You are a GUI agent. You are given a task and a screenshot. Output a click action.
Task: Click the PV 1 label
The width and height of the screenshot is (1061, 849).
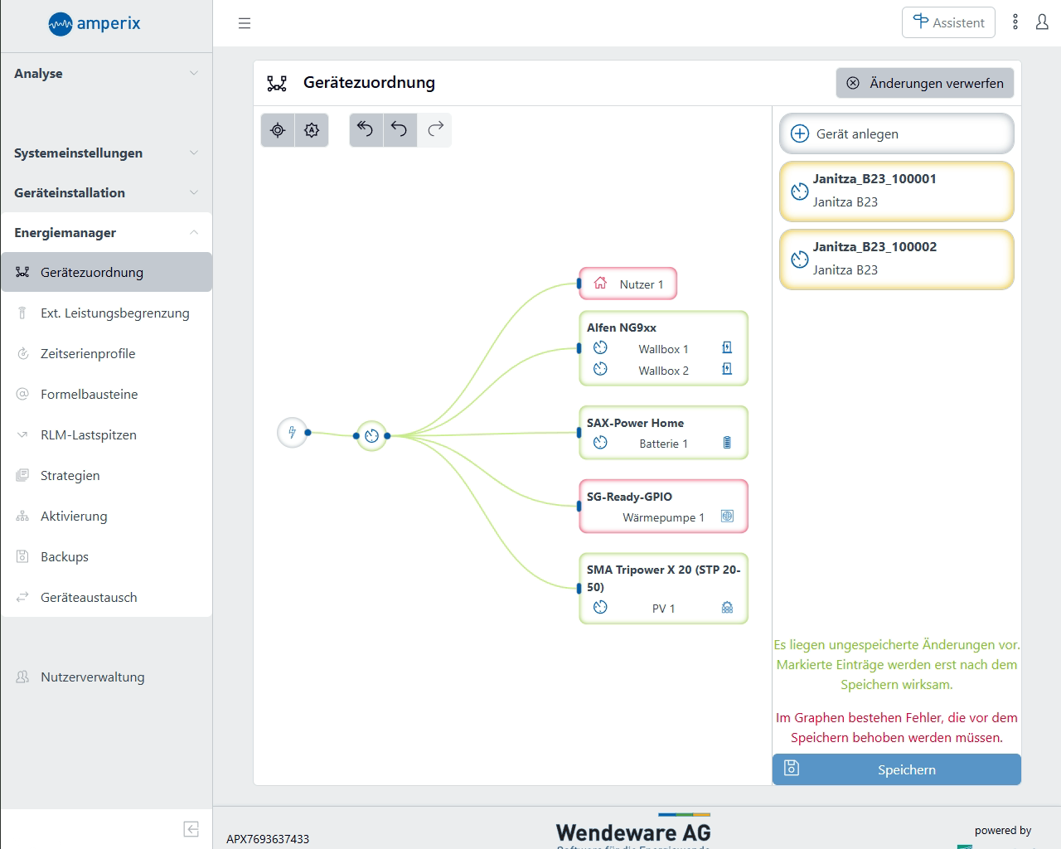click(x=663, y=609)
